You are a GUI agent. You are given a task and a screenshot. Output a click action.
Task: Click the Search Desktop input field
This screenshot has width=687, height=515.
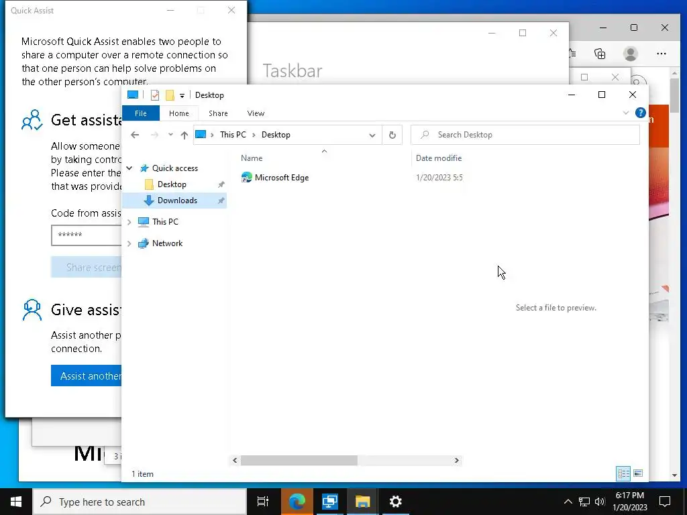pos(525,135)
